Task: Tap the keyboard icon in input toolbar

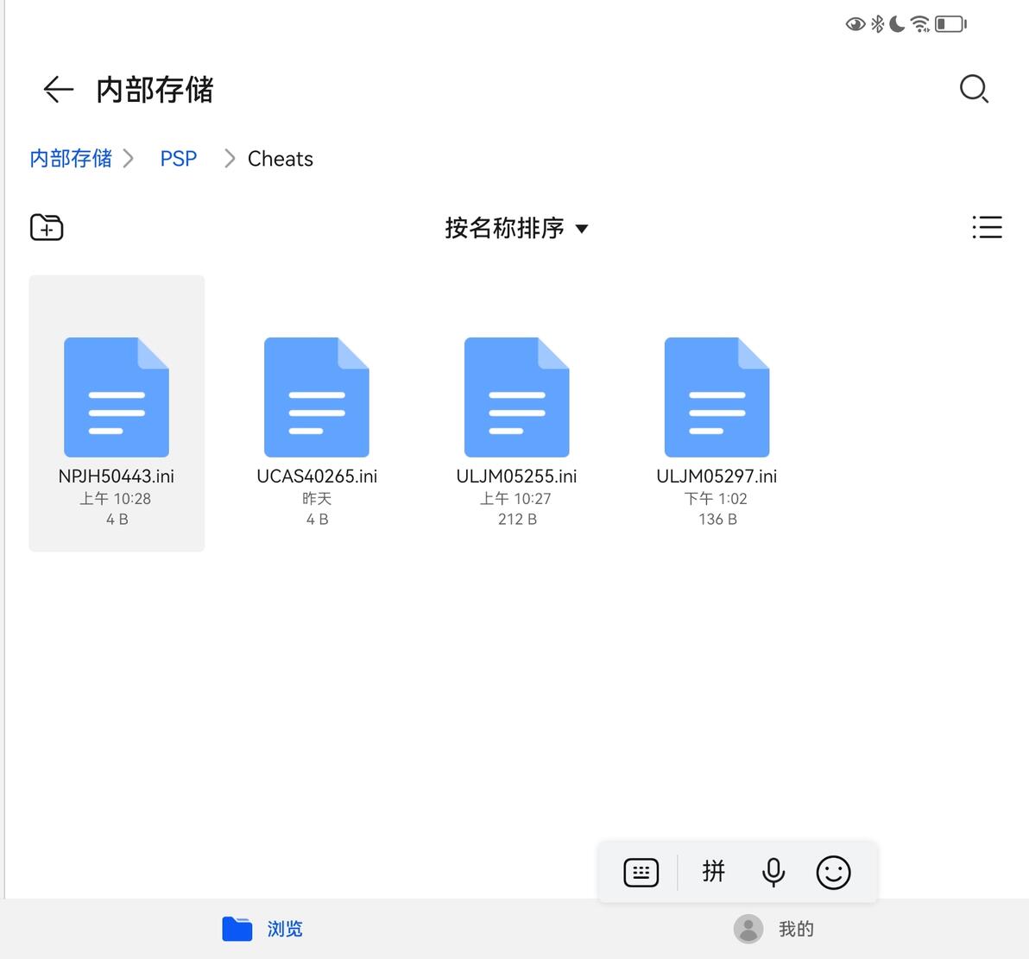Action: point(641,872)
